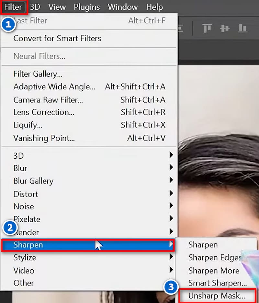259x303 pixels.
Task: Expand the Stylize submenu
Action: (24, 257)
